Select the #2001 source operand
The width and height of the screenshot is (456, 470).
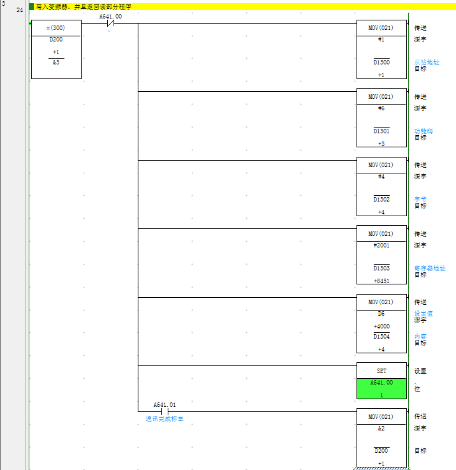tap(381, 245)
